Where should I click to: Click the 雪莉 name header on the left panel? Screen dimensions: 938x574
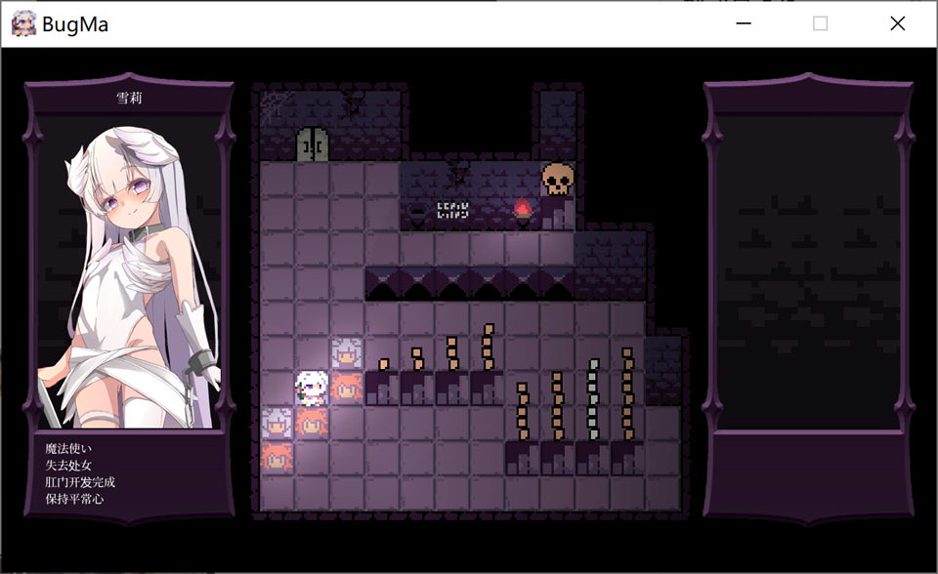[129, 99]
